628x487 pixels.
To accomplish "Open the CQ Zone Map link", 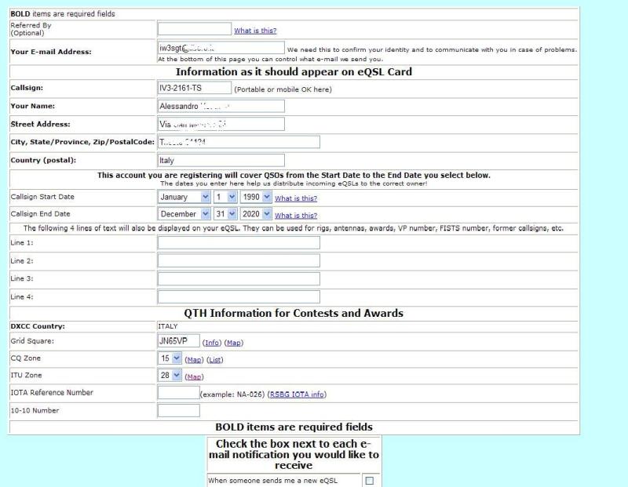I will point(194,360).
